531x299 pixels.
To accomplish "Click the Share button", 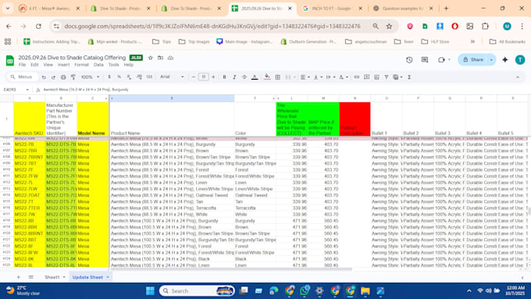I will 473,60.
